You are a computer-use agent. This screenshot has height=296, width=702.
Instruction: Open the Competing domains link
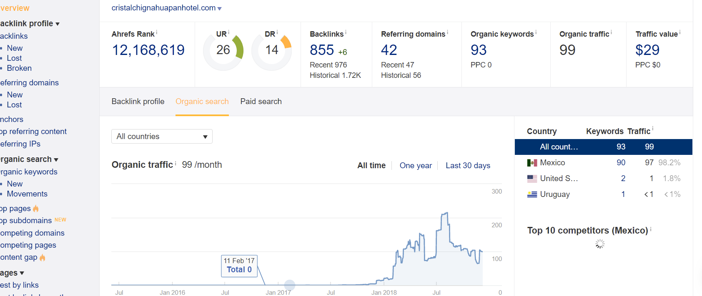point(32,233)
